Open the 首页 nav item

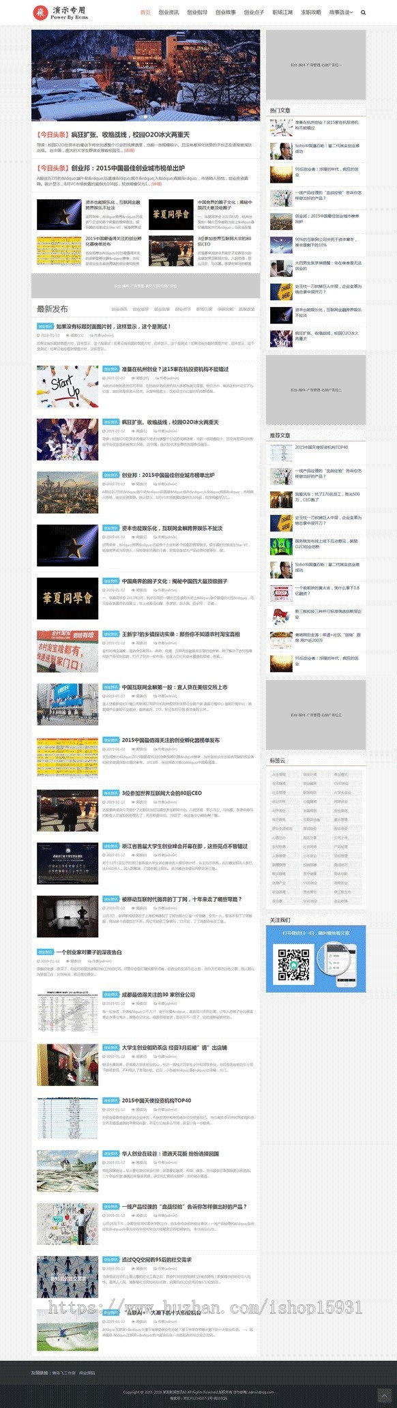(145, 12)
